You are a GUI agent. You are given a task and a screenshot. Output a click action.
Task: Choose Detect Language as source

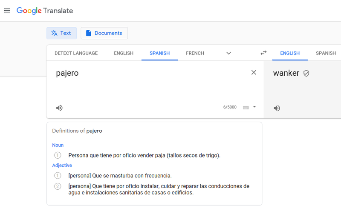(76, 53)
